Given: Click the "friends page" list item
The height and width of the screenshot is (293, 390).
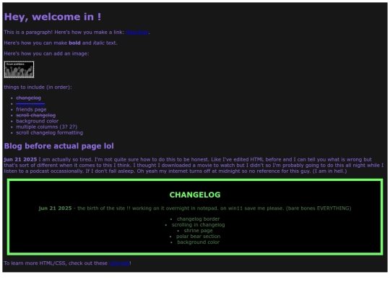Looking at the screenshot, I should [x=31, y=109].
